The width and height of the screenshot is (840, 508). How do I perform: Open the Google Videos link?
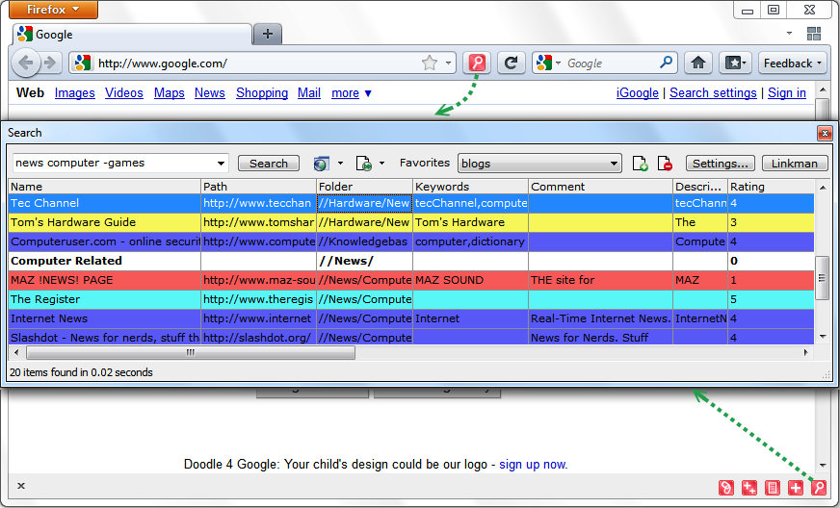[x=123, y=93]
